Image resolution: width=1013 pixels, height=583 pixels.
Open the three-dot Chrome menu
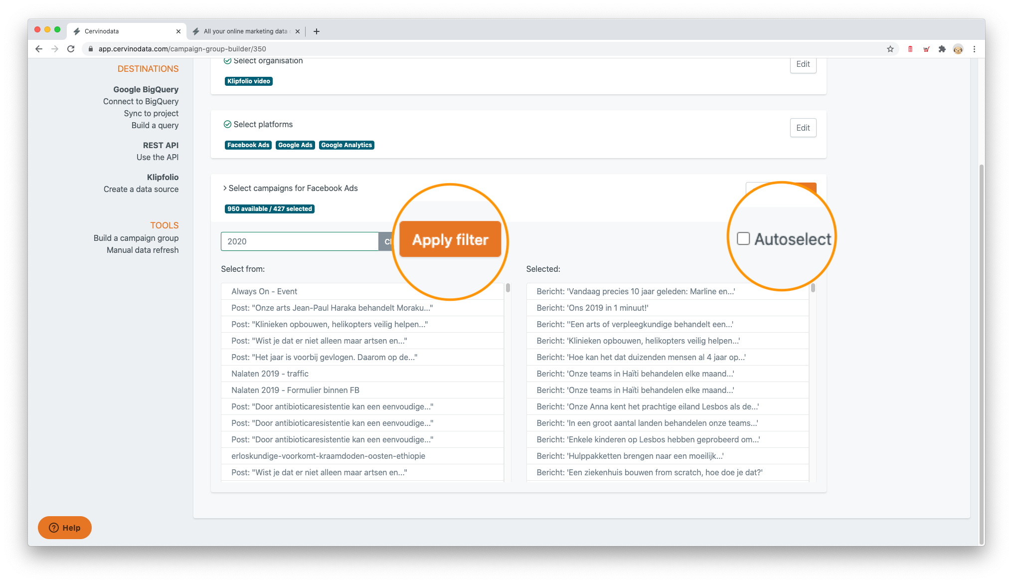point(974,49)
